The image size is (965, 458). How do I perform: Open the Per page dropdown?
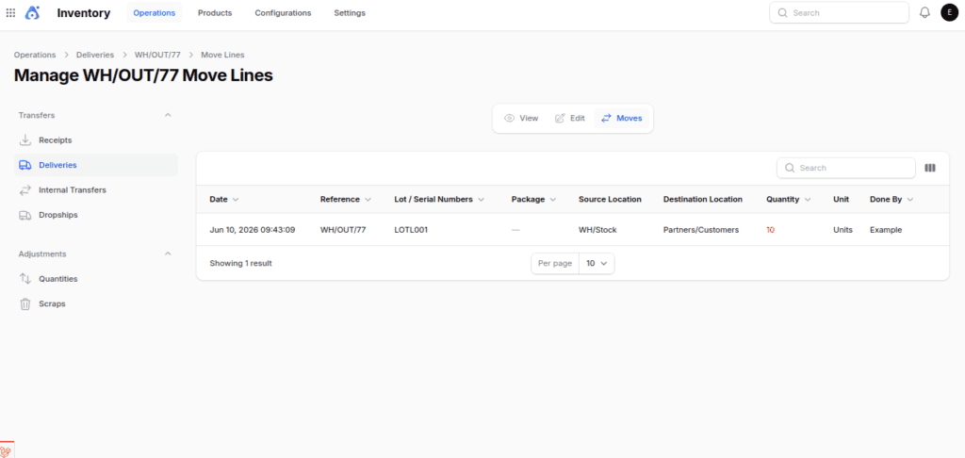point(597,263)
